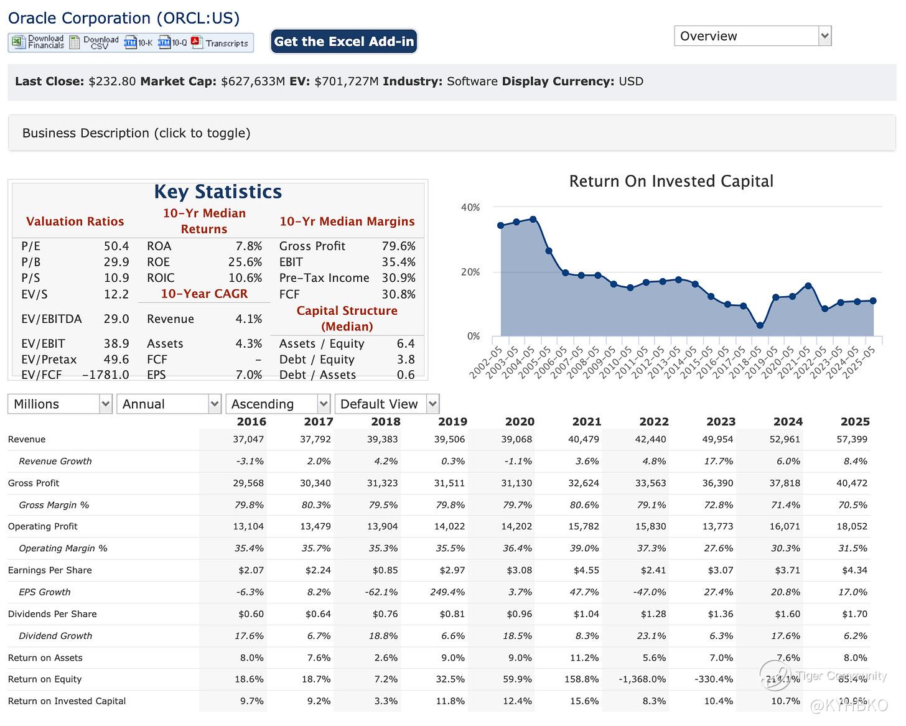Image resolution: width=906 pixels, height=726 pixels.
Task: Click the Key Statistics heading
Action: click(x=218, y=192)
